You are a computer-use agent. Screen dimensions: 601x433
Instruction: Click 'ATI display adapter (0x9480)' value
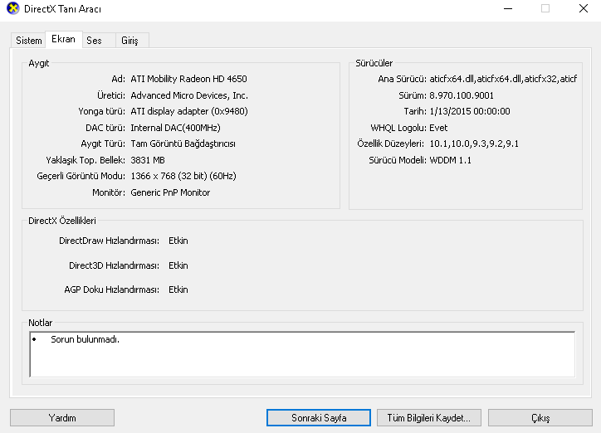coord(189,111)
